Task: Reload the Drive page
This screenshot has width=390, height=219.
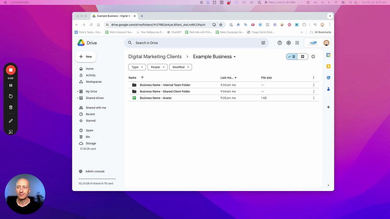Action: coord(91,25)
